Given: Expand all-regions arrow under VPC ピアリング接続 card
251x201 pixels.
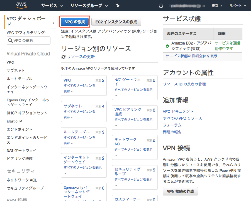Looking at the screenshot, I should (116, 126).
